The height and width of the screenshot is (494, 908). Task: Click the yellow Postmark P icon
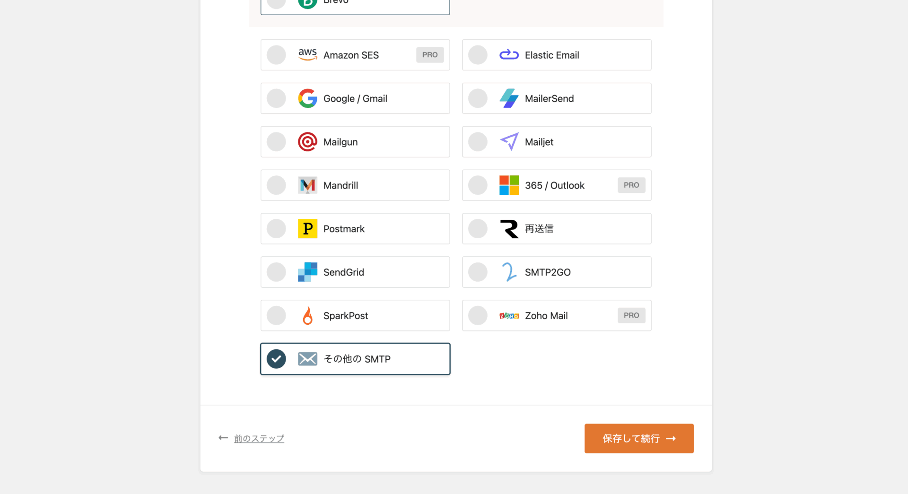point(307,229)
